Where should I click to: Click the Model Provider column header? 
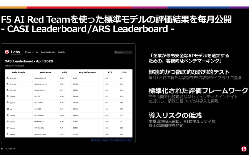click(x=19, y=72)
